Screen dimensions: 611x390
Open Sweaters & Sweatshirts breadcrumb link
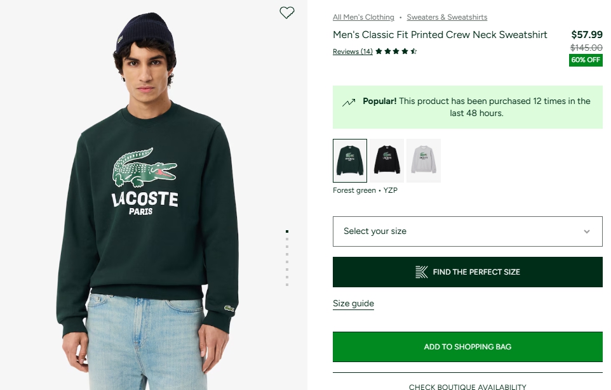coord(447,17)
